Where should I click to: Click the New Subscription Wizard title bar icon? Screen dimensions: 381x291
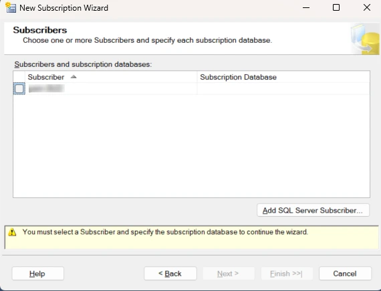click(x=10, y=7)
